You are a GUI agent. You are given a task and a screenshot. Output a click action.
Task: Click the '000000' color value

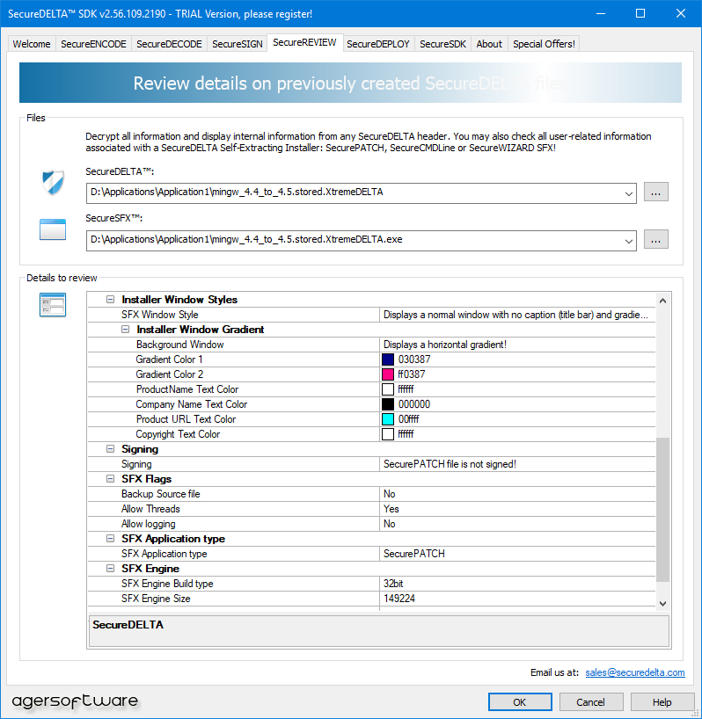click(x=414, y=404)
